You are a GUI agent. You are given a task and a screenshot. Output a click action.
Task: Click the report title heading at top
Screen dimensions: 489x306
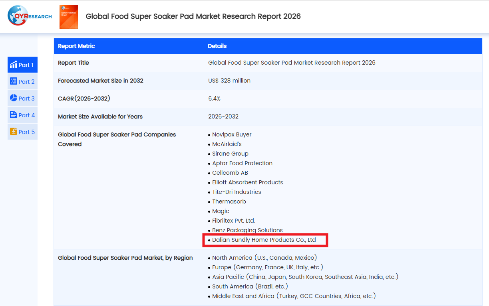[193, 16]
